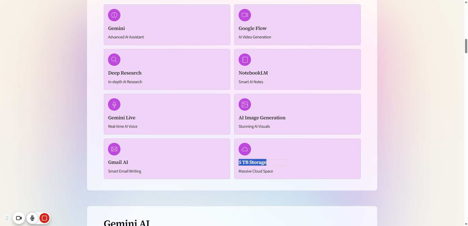The image size is (468, 226).
Task: Mute the microphone in the recording toolbar
Action: tap(32, 218)
